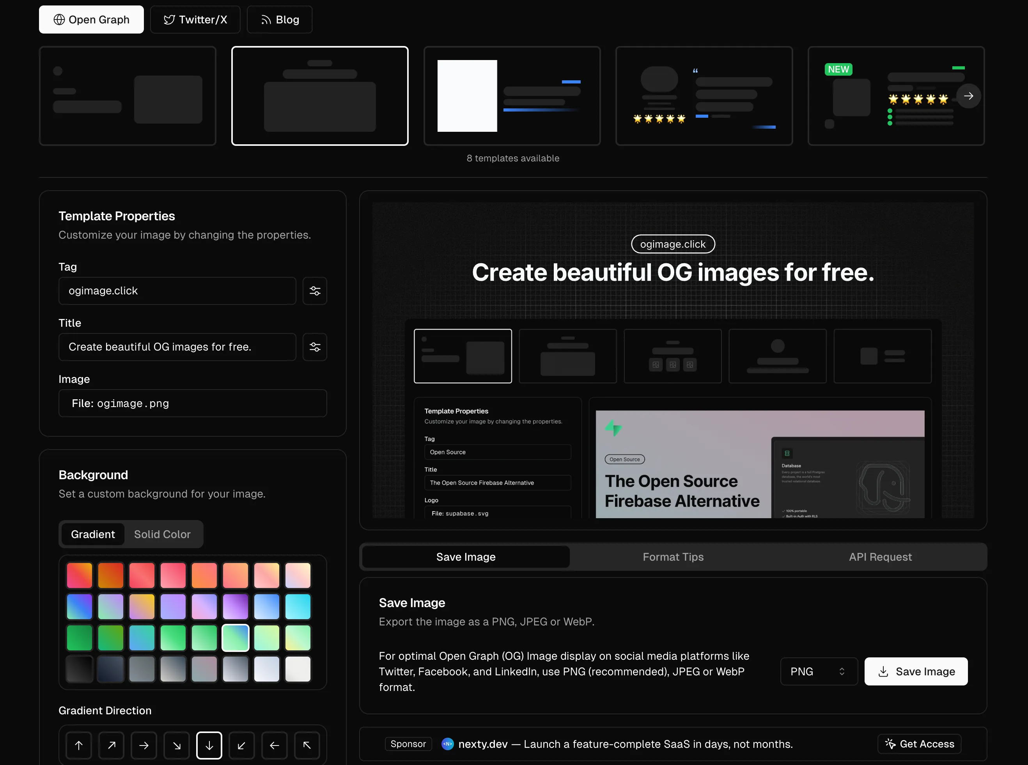Select the up-right diagonal gradient direction
This screenshot has height=765, width=1028.
point(112,745)
